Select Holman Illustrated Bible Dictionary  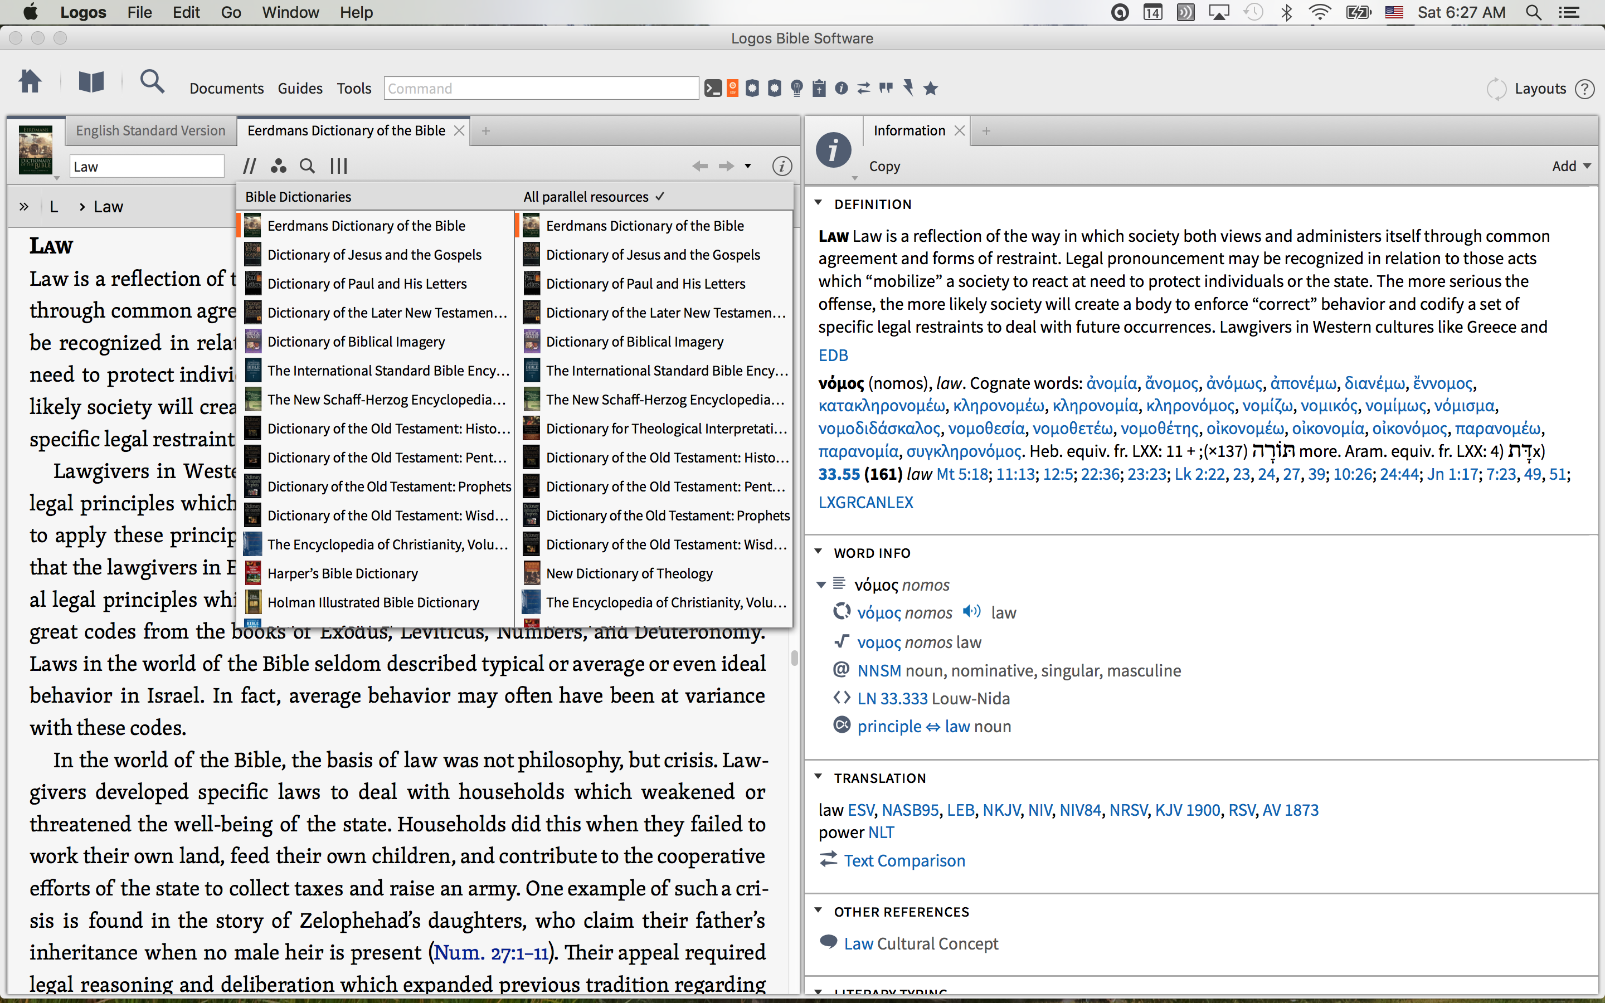coord(376,602)
